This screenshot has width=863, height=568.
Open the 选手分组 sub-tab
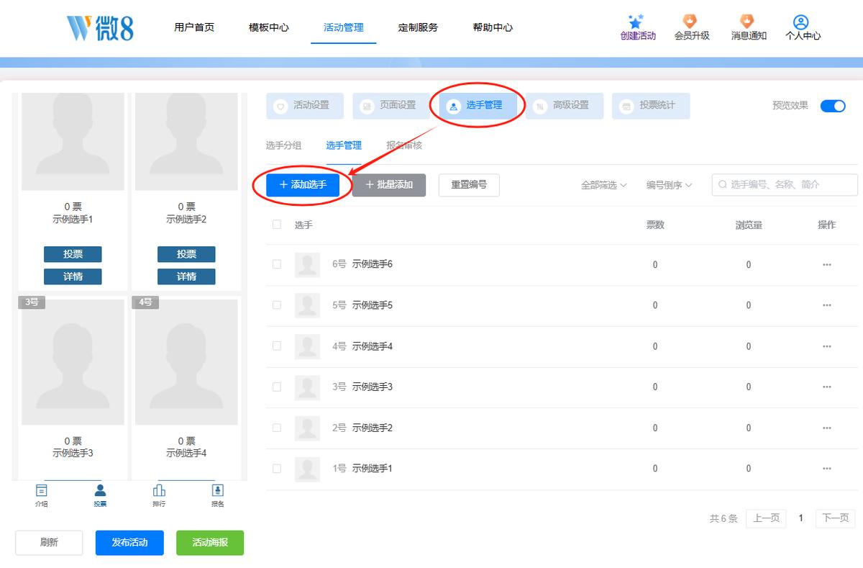coord(283,145)
